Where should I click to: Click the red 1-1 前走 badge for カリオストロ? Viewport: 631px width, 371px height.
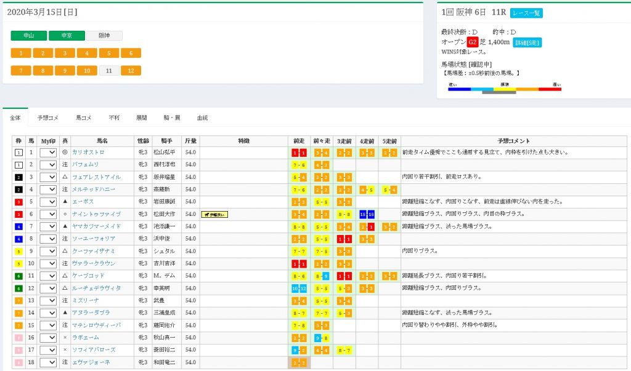click(x=299, y=153)
